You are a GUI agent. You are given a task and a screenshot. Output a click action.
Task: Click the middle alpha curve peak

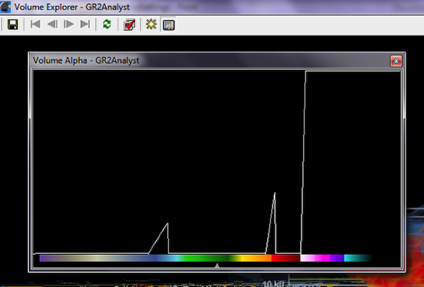click(x=275, y=193)
